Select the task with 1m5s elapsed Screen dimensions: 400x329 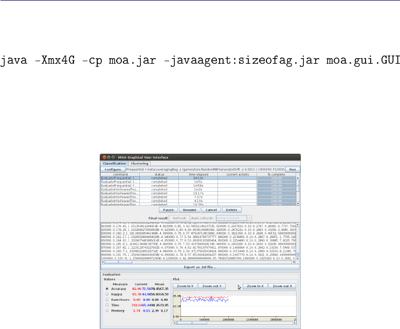click(x=198, y=182)
